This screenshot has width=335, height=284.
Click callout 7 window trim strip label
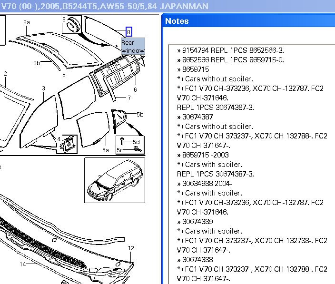(x=129, y=98)
